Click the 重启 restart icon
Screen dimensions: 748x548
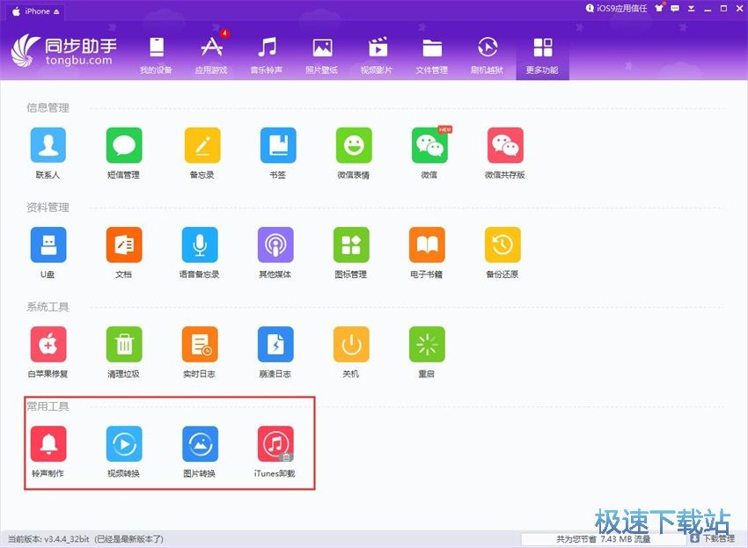[427, 344]
